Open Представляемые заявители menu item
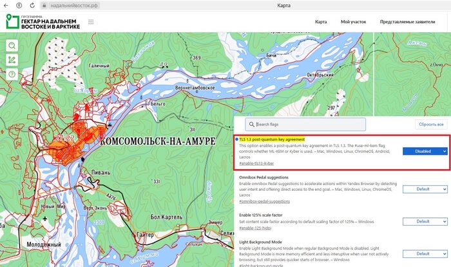The height and width of the screenshot is (267, 451). pos(407,22)
